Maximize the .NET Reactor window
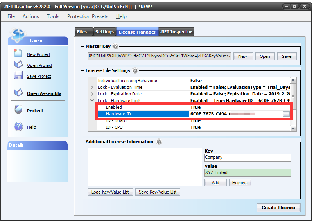The image size is (312, 221). coord(295,7)
